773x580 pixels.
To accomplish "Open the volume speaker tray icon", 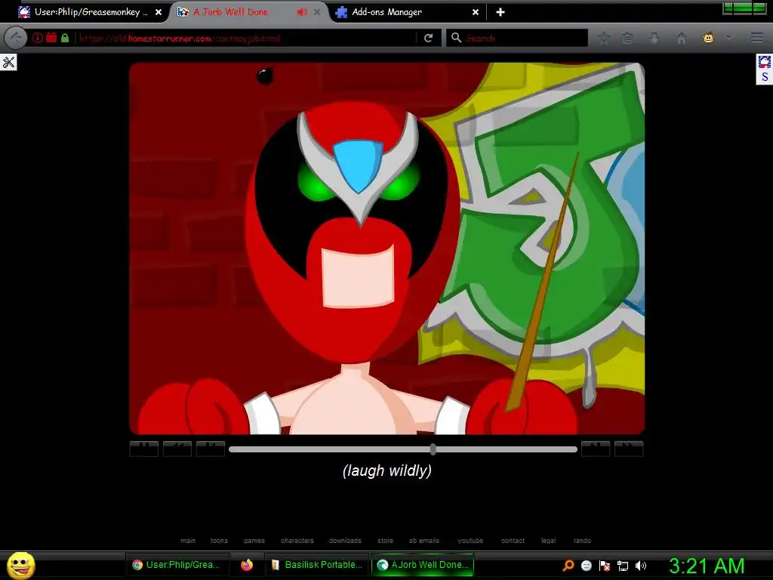I will point(640,566).
